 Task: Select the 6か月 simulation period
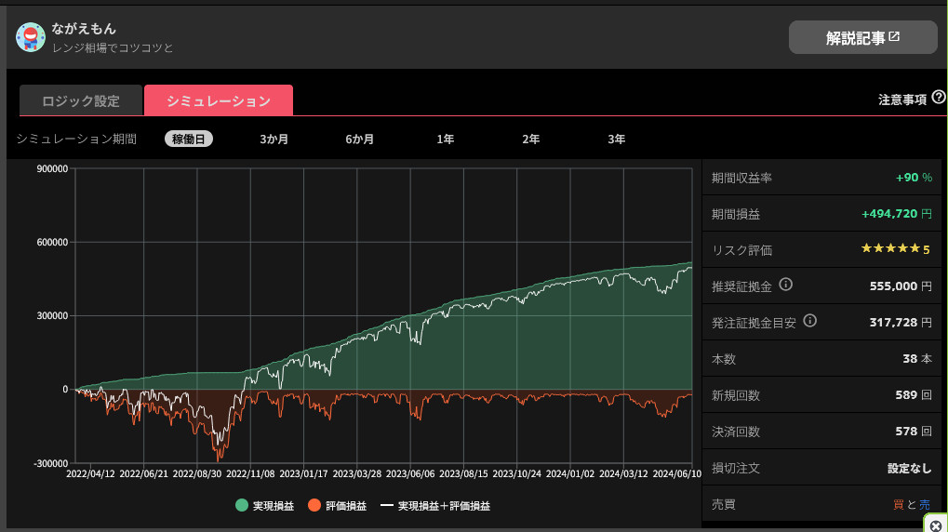(360, 140)
